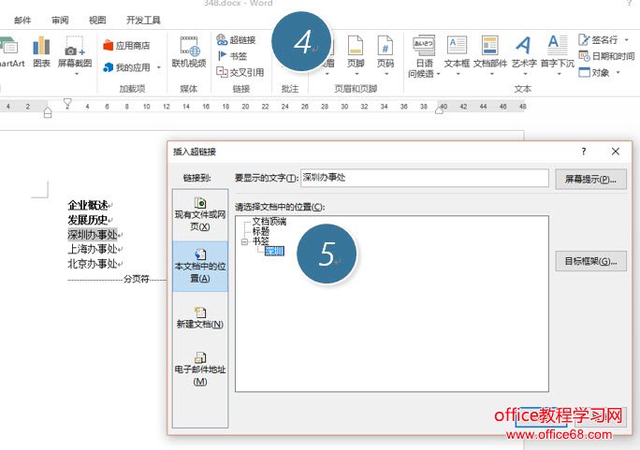The image size is (640, 450).
Task: Insert 联机视频 online video
Action: (x=189, y=52)
